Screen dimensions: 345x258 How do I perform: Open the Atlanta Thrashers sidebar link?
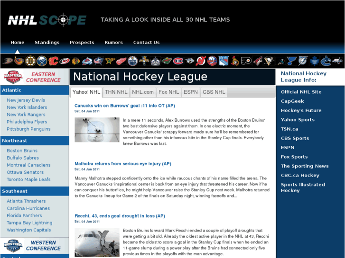pyautogui.click(x=26, y=201)
